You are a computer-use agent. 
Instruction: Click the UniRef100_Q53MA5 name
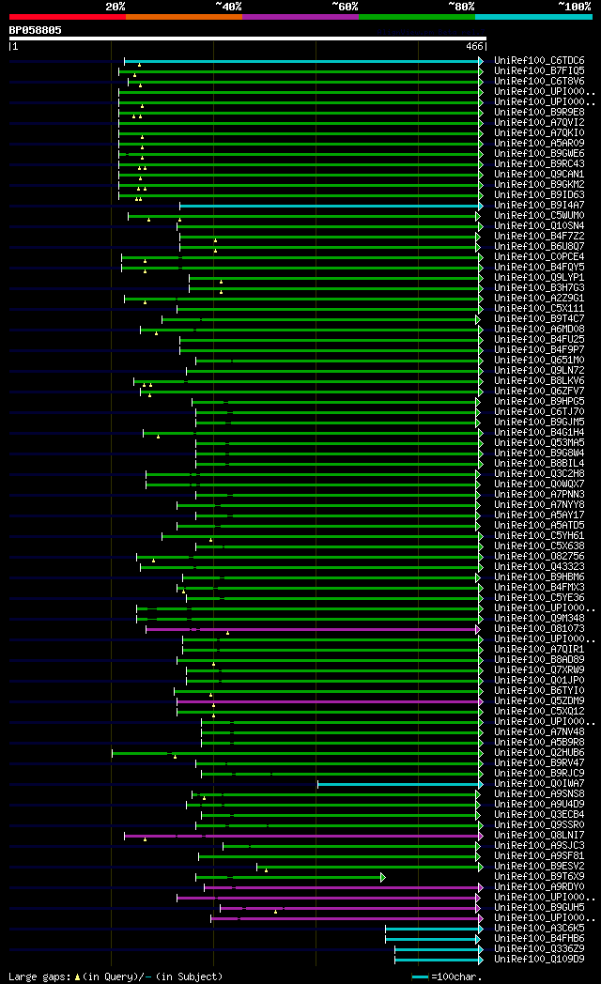tap(539, 443)
